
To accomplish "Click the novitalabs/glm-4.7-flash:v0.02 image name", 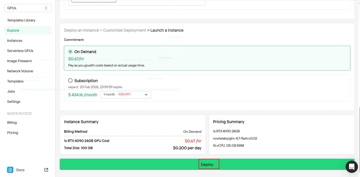I will pyautogui.click(x=235, y=138).
